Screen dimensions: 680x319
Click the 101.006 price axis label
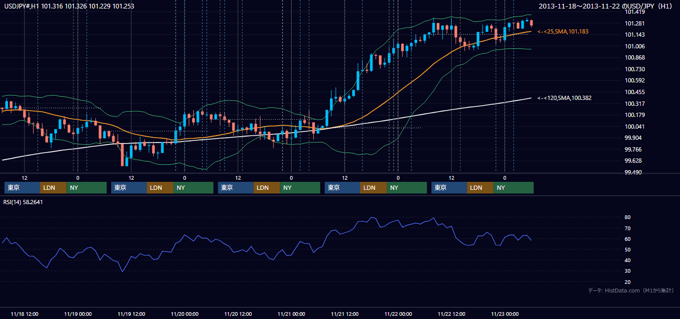634,46
